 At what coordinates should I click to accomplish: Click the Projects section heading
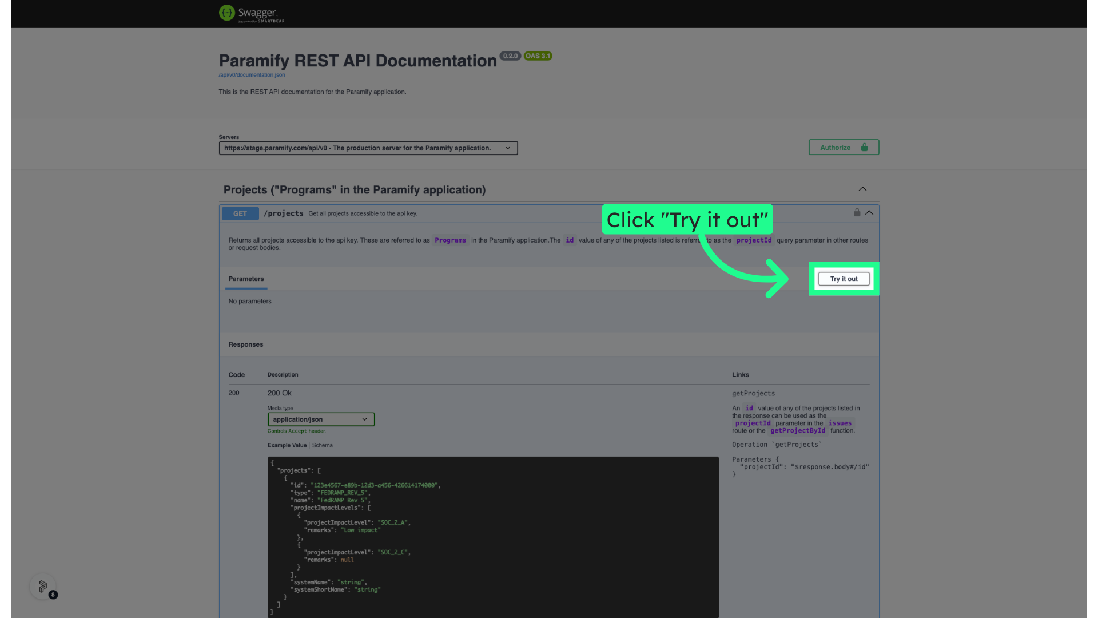click(355, 190)
